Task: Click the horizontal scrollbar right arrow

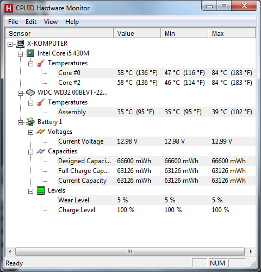Action: (x=251, y=251)
